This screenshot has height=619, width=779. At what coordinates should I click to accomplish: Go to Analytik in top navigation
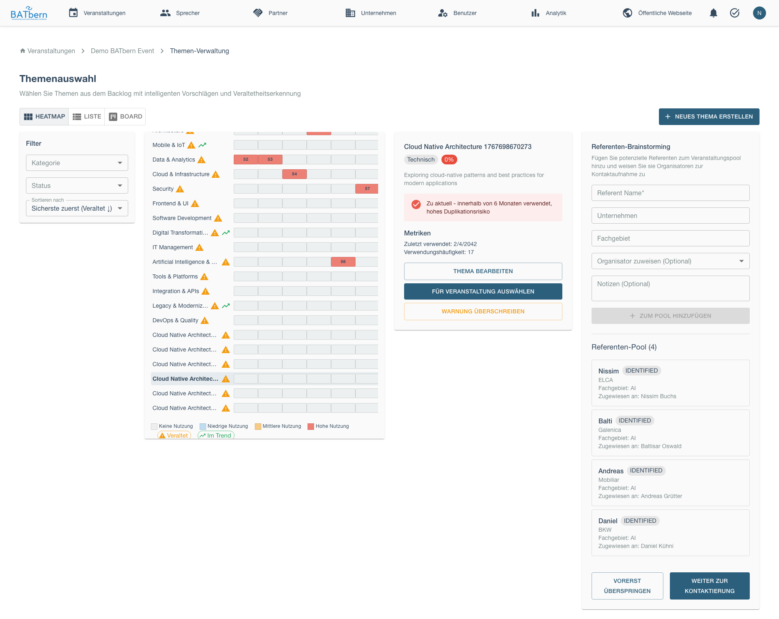549,13
